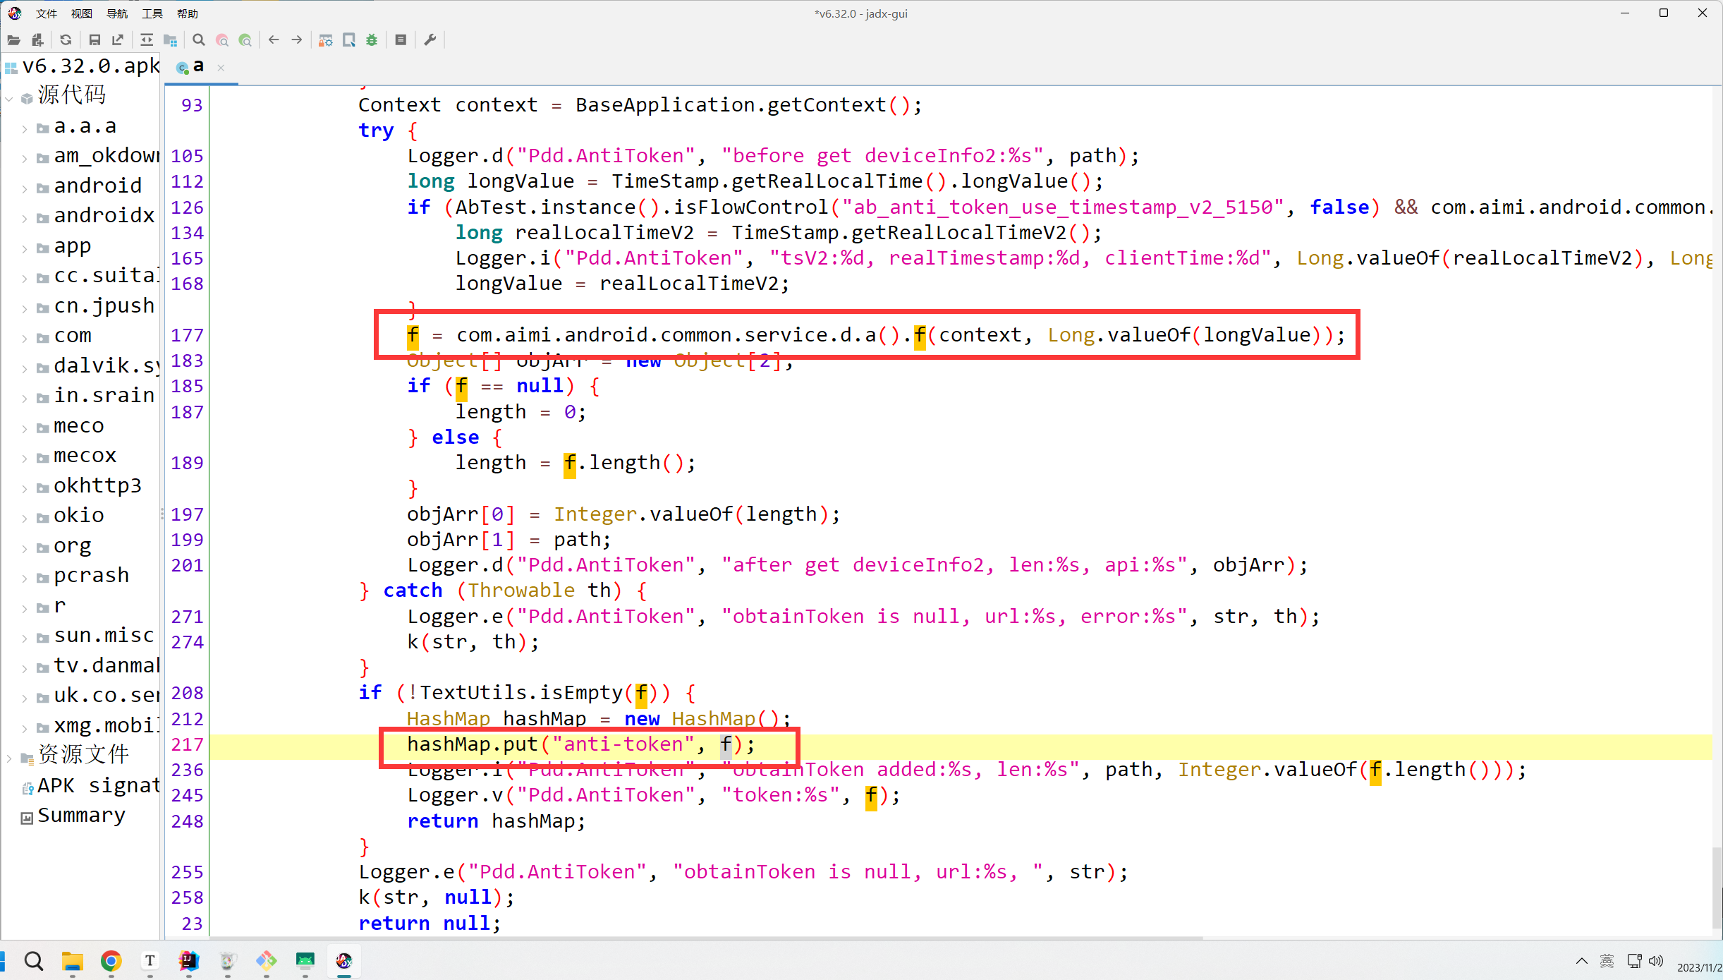
Task: Open class search (pink magnifier icon)
Action: point(222,40)
